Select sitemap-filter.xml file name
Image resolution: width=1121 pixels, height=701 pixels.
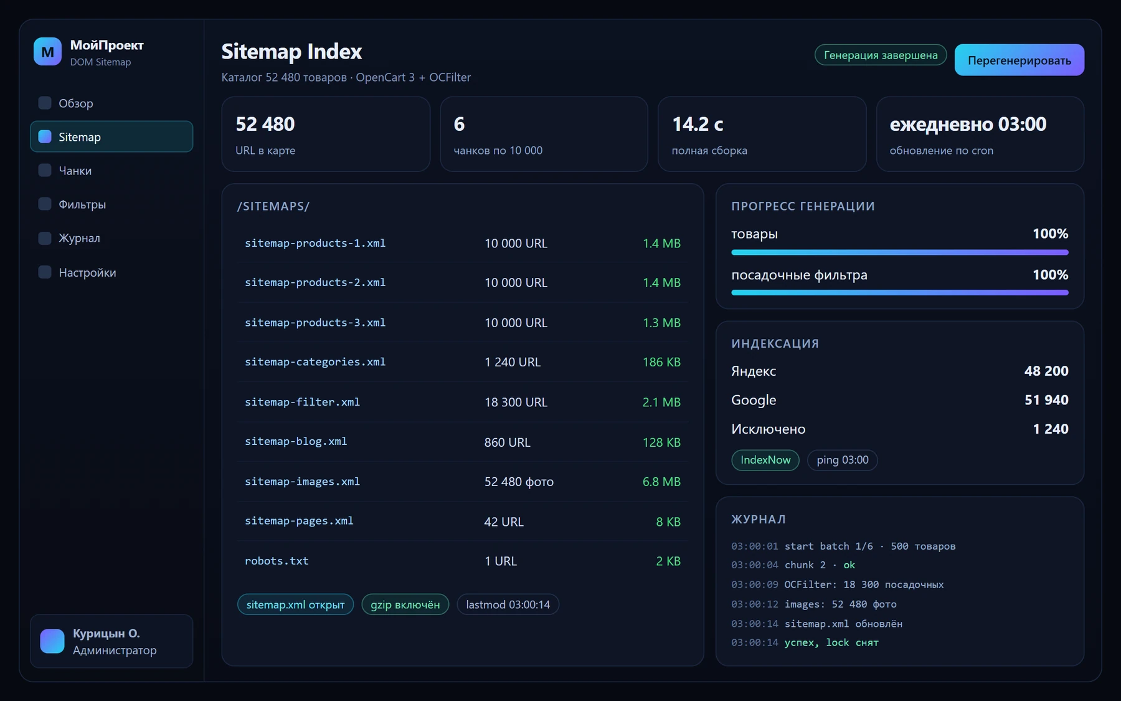pos(303,402)
